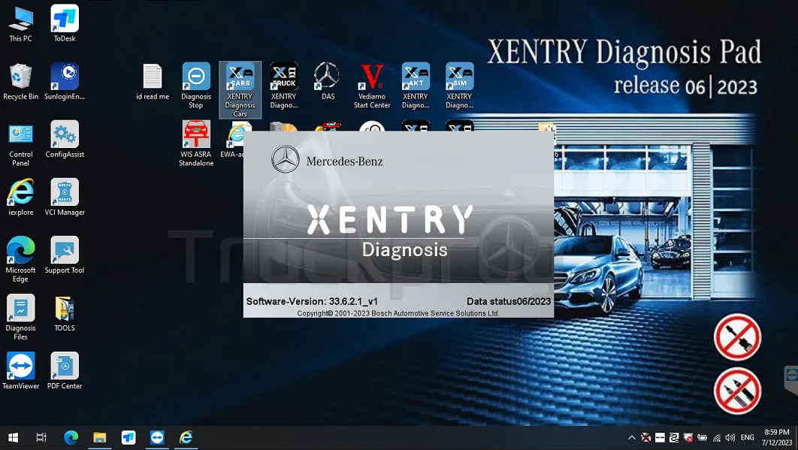798x450 pixels.
Task: Launch the Support Tool shortcut
Action: tap(65, 255)
